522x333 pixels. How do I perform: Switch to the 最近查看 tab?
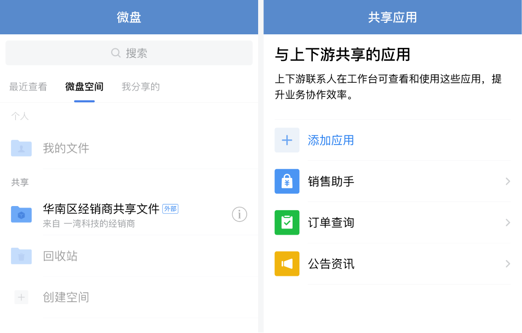tap(28, 87)
